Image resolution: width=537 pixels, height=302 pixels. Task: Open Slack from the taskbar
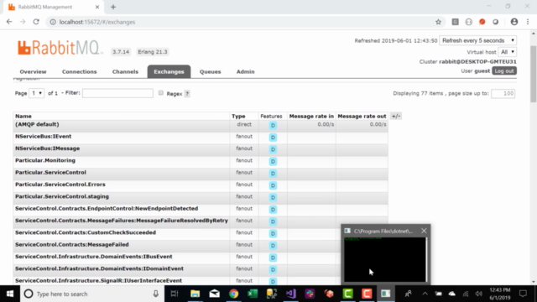[310, 294]
